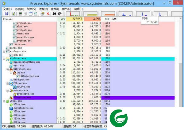Click the Save toolbar icon
The width and height of the screenshot is (184, 130).
6,14
